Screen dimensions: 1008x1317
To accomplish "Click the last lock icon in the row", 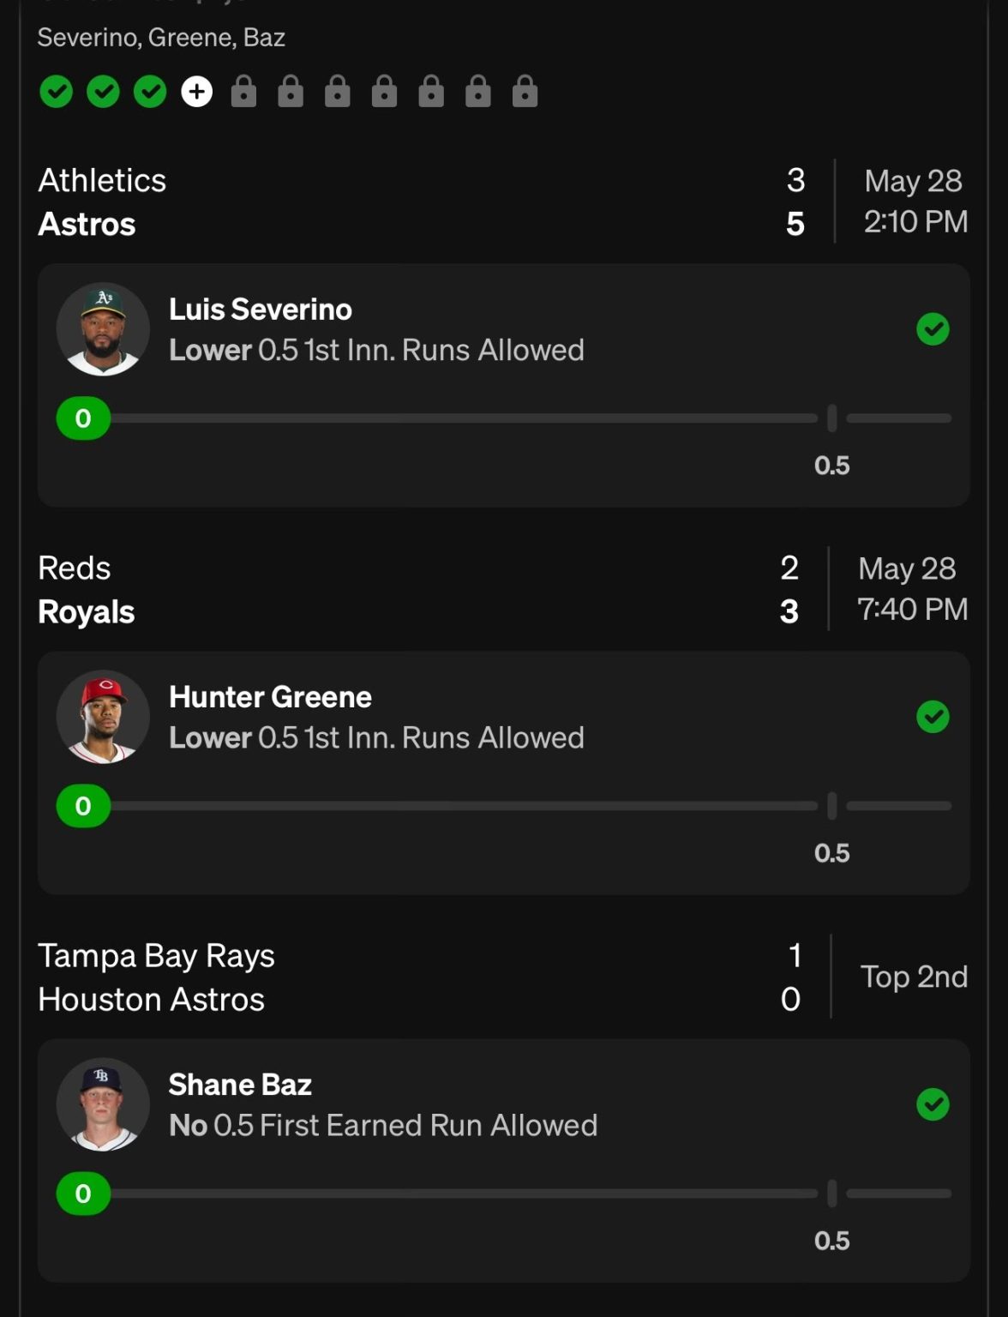I will (x=525, y=91).
